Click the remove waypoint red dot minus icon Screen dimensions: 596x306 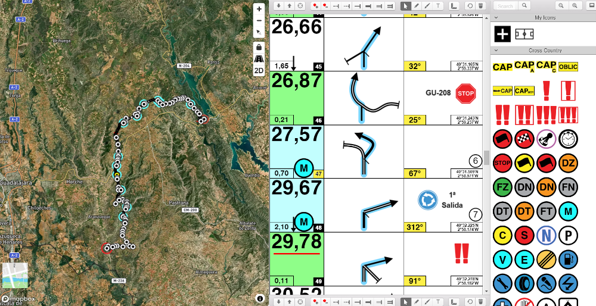coord(326,6)
